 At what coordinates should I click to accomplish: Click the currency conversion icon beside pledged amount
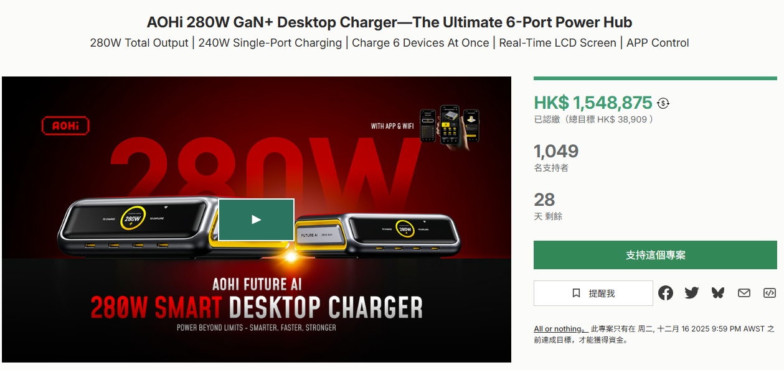[663, 103]
